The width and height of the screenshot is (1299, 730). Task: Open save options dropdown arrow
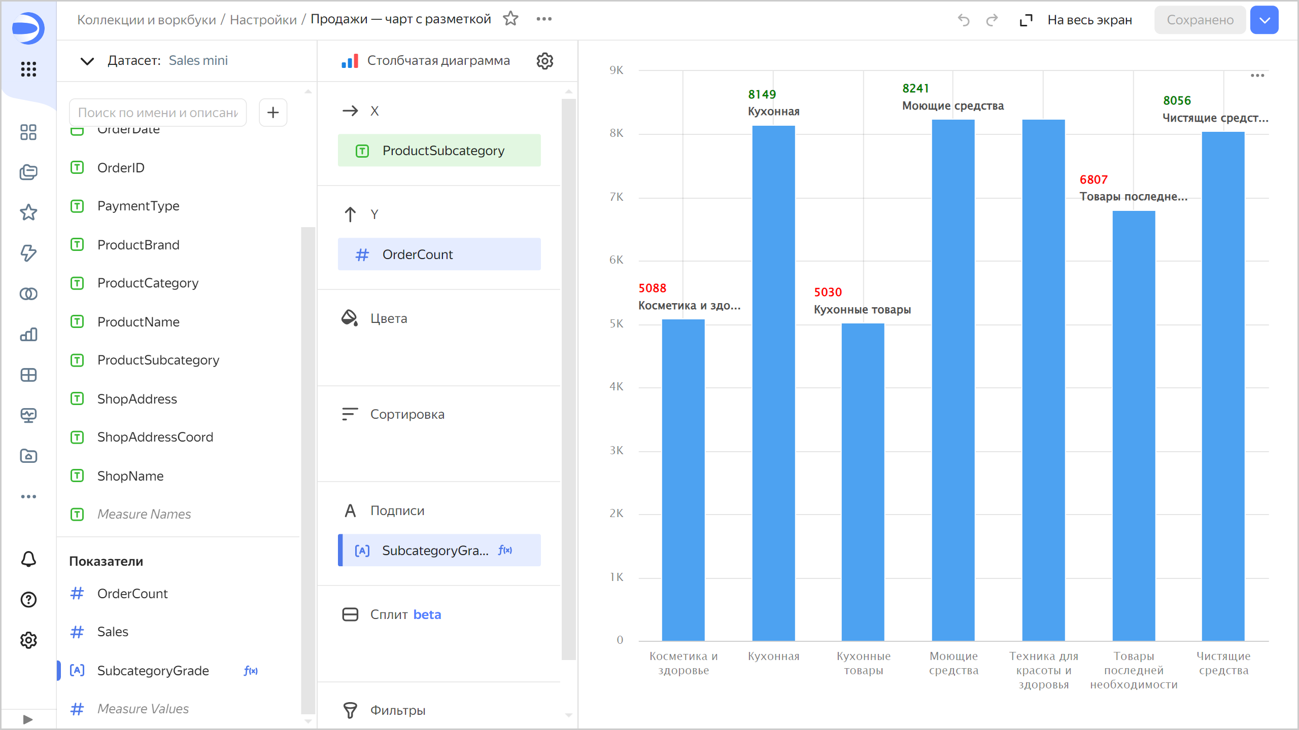(x=1264, y=20)
